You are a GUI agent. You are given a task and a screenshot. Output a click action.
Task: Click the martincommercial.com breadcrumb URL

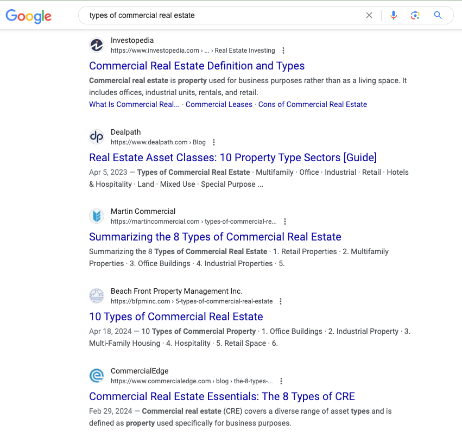tap(194, 221)
